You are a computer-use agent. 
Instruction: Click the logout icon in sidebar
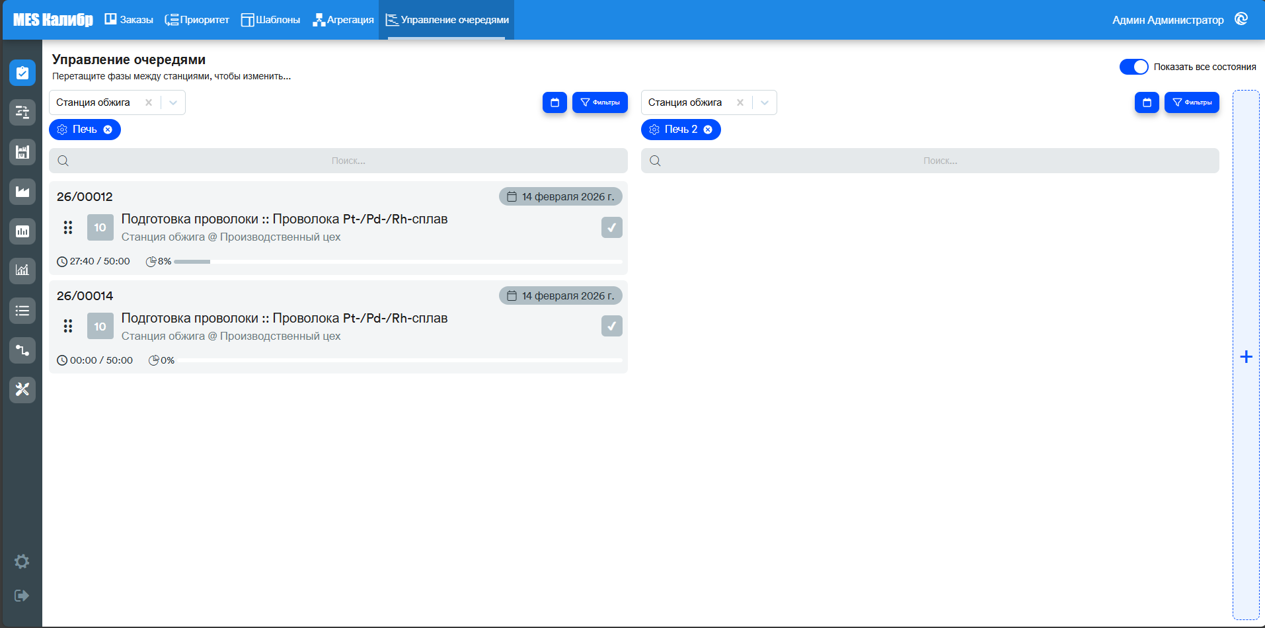[22, 596]
